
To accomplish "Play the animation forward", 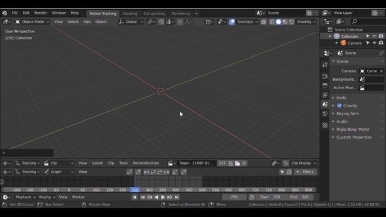I will (163, 197).
